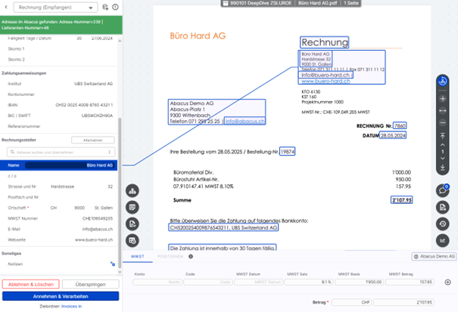Viewport: 458px width, 312px height.
Task: Open the comments bubble icon
Action: coord(443,190)
